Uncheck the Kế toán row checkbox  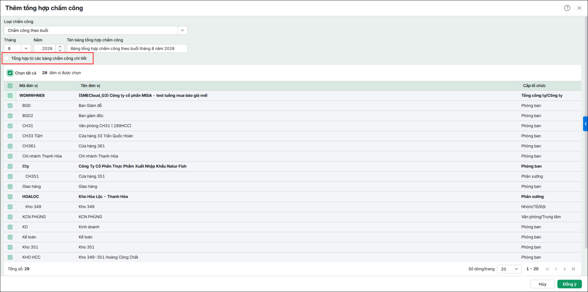click(x=10, y=237)
